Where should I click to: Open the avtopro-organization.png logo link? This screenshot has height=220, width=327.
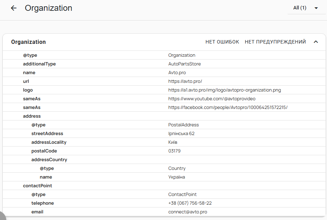pyautogui.click(x=225, y=90)
